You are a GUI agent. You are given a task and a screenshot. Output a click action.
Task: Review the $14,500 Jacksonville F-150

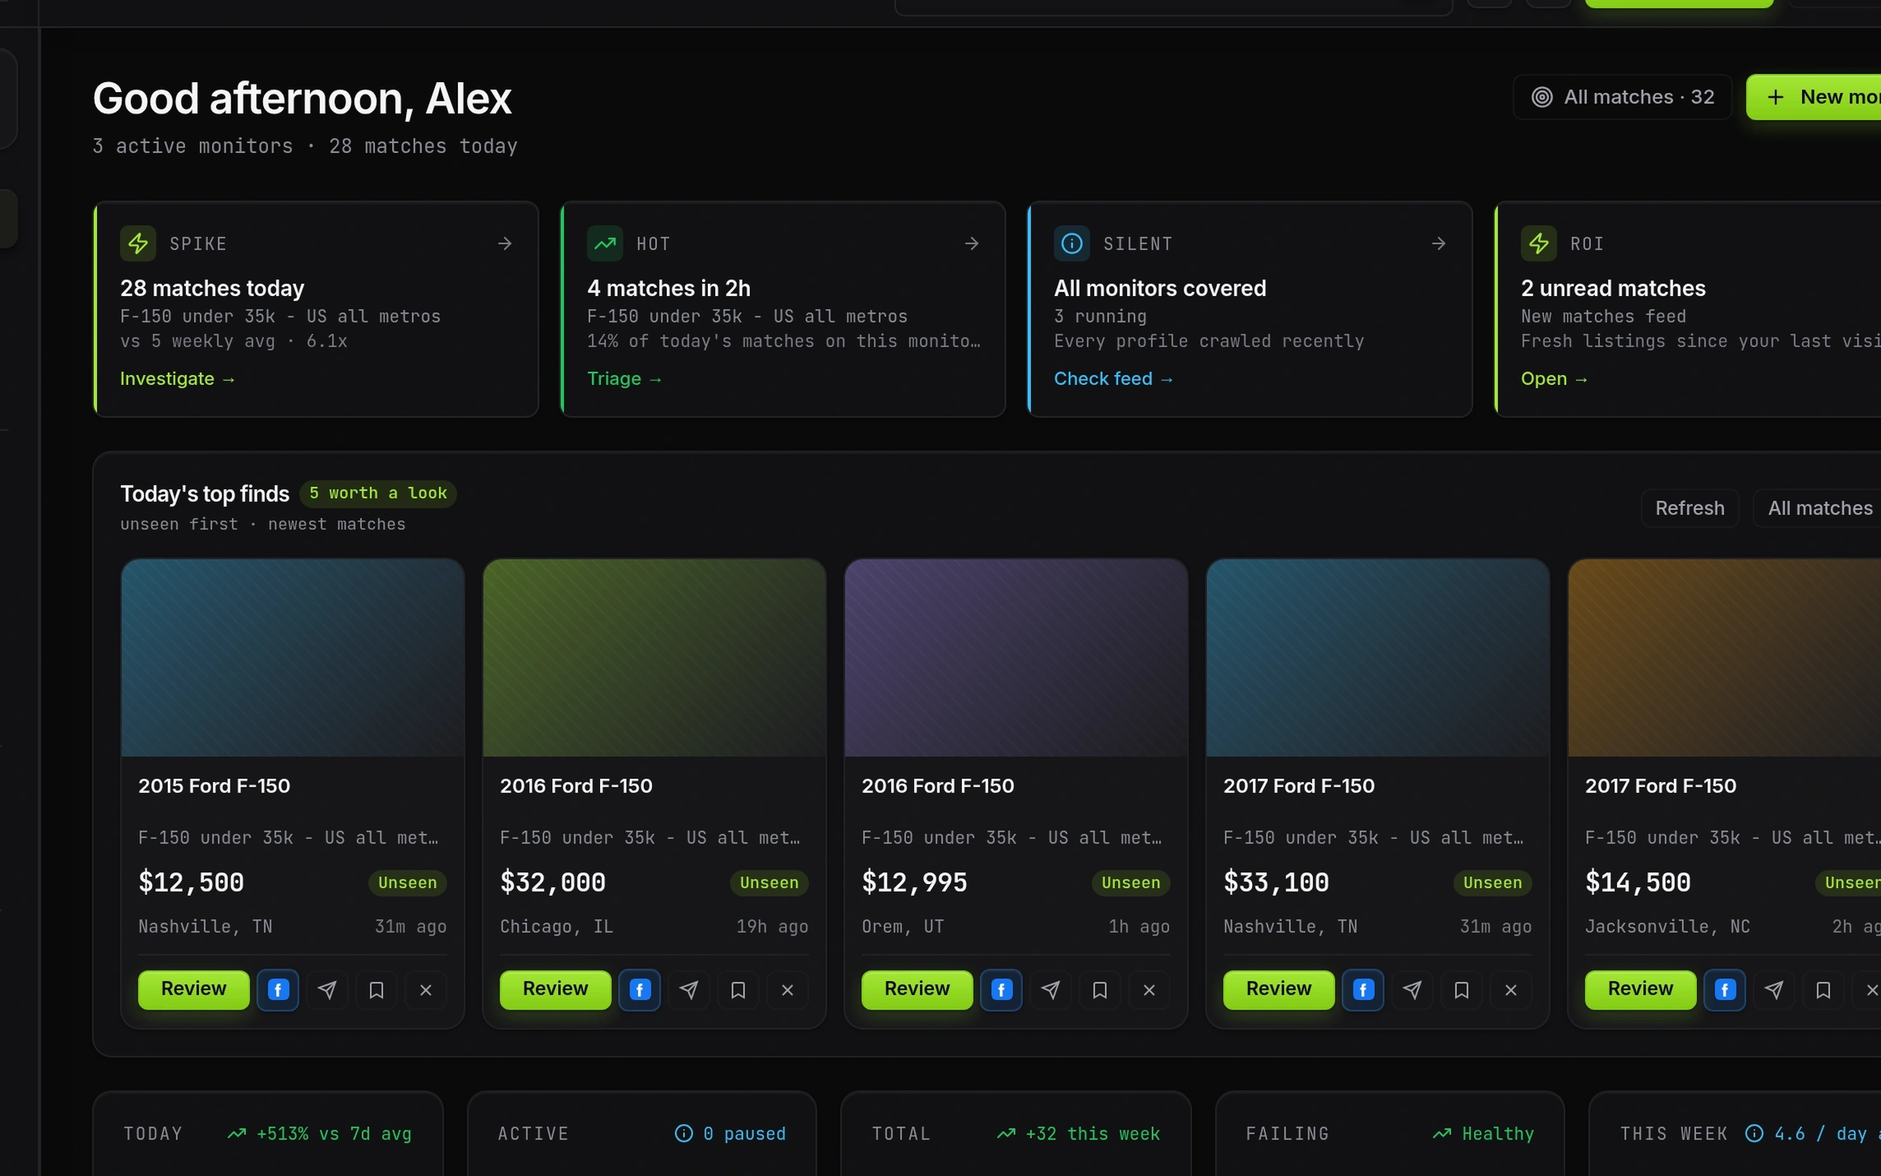tap(1641, 989)
